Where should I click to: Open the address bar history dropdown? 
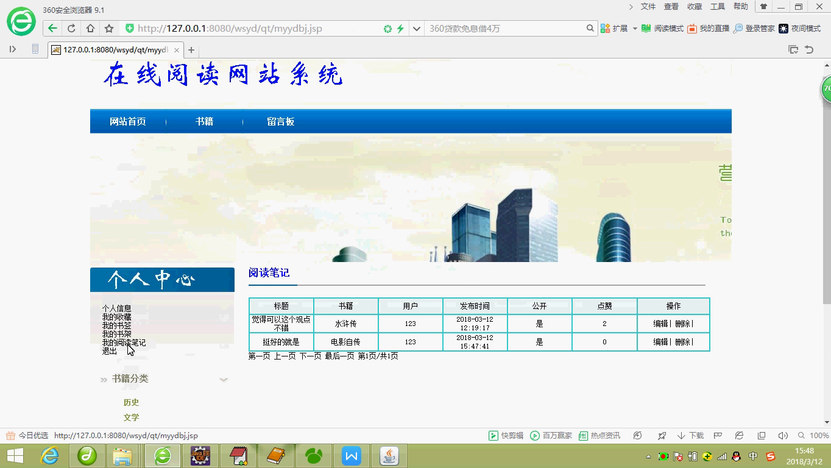pyautogui.click(x=416, y=29)
